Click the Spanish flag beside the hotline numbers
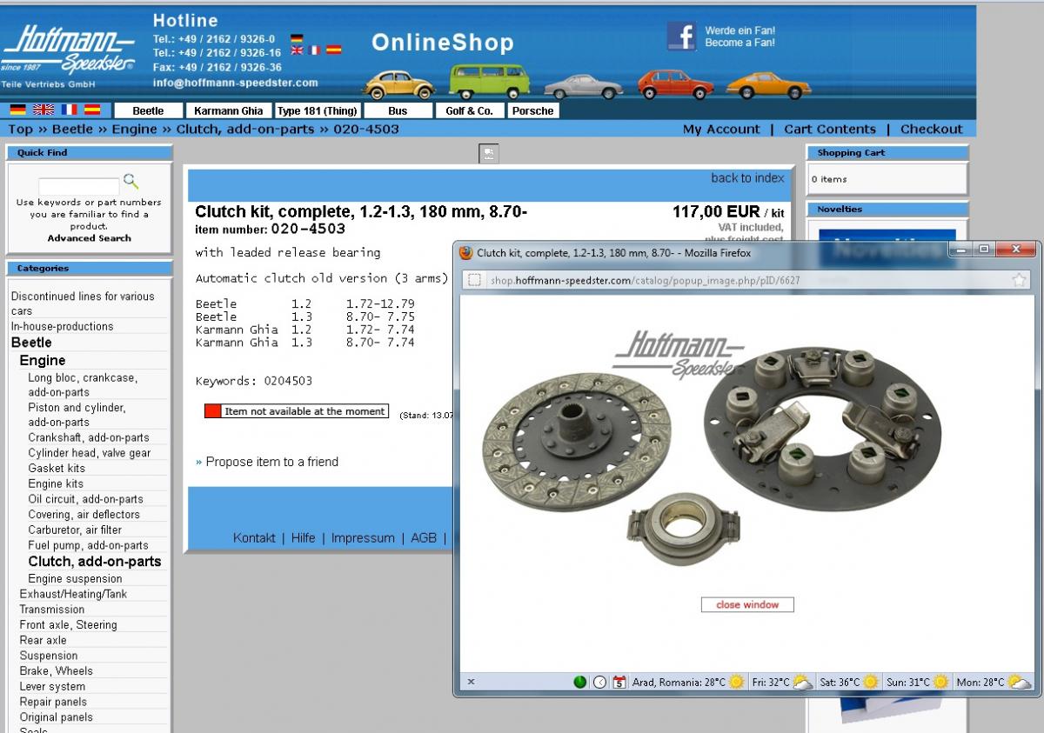1044x733 pixels. pos(332,50)
